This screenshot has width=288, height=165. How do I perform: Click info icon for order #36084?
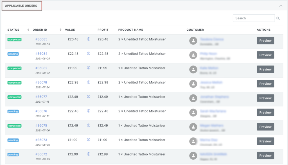point(89,54)
